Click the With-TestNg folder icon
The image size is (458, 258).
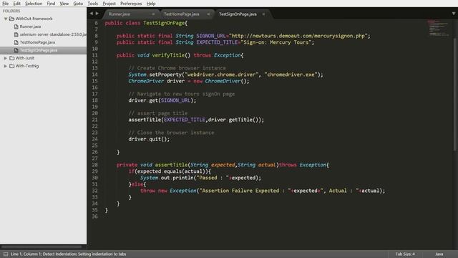[x=11, y=66]
